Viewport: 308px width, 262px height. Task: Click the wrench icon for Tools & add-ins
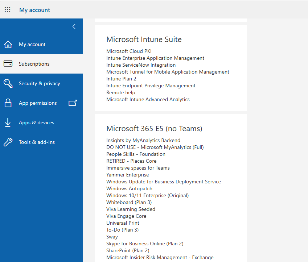coord(8,142)
